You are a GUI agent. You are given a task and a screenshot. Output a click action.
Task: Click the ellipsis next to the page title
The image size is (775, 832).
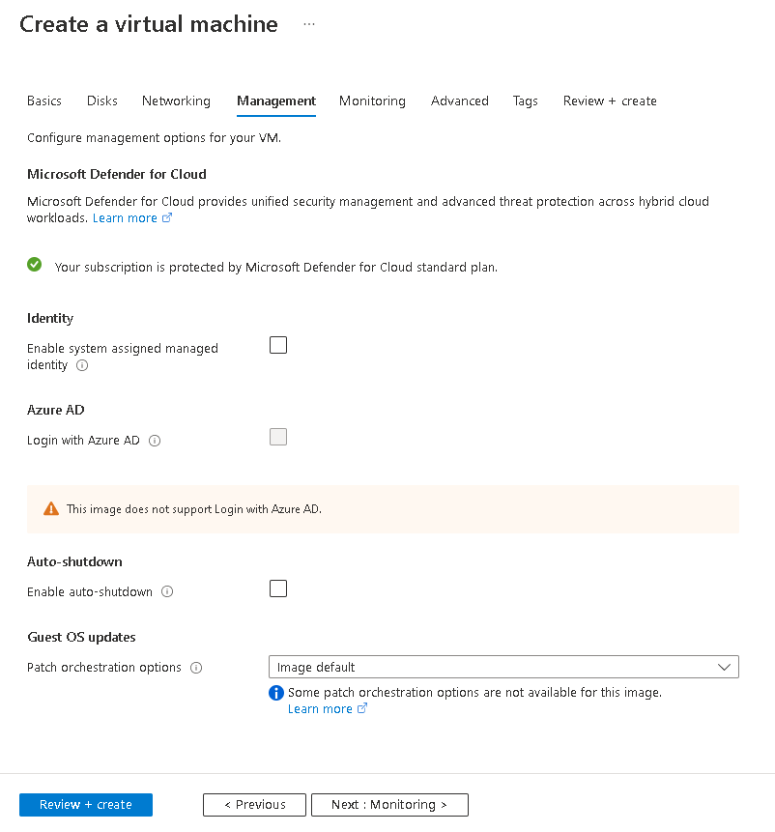(x=308, y=24)
